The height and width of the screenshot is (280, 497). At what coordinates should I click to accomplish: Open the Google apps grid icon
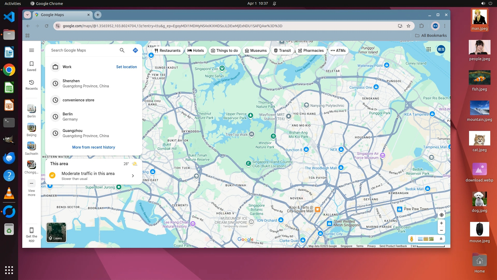point(429,49)
